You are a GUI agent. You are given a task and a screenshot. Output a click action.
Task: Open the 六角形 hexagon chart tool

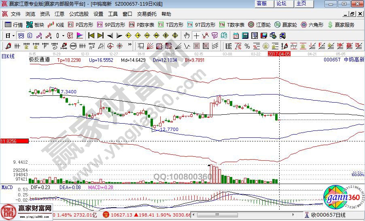(x=312, y=25)
